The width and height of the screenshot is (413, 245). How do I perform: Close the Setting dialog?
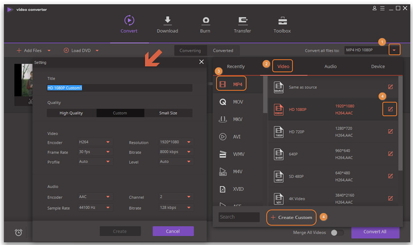(x=202, y=62)
